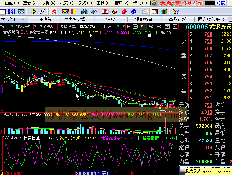Screen dimensions: 232x175
Task: Click the striped red-green bars icon
Action: click(x=75, y=12)
